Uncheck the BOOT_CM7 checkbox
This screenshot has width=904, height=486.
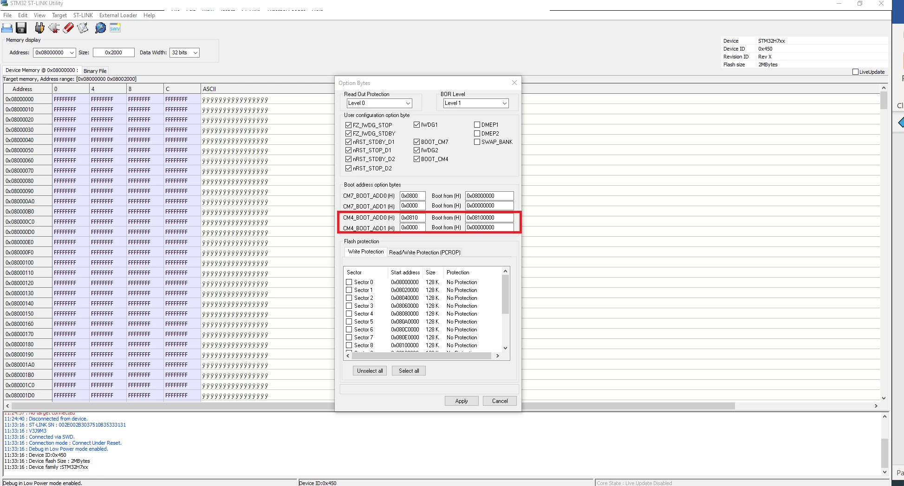(x=416, y=142)
